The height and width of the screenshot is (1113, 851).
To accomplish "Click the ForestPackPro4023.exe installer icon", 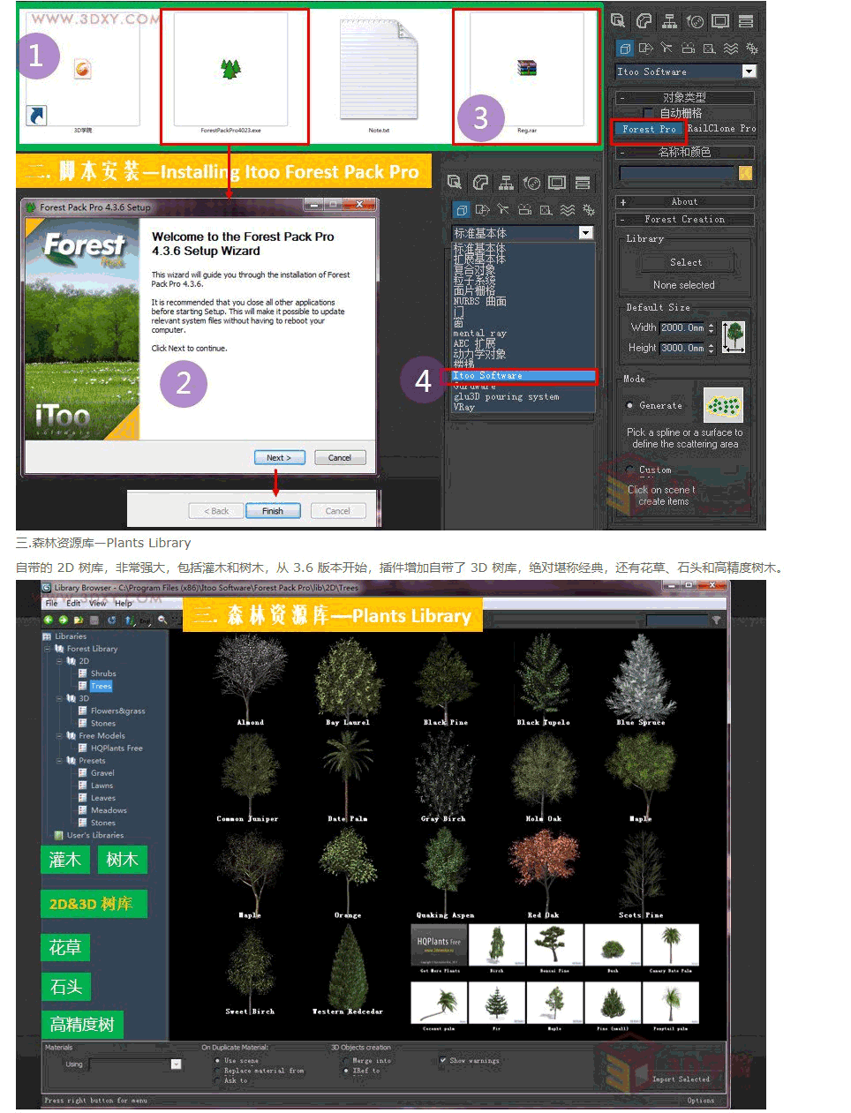I will tap(230, 69).
